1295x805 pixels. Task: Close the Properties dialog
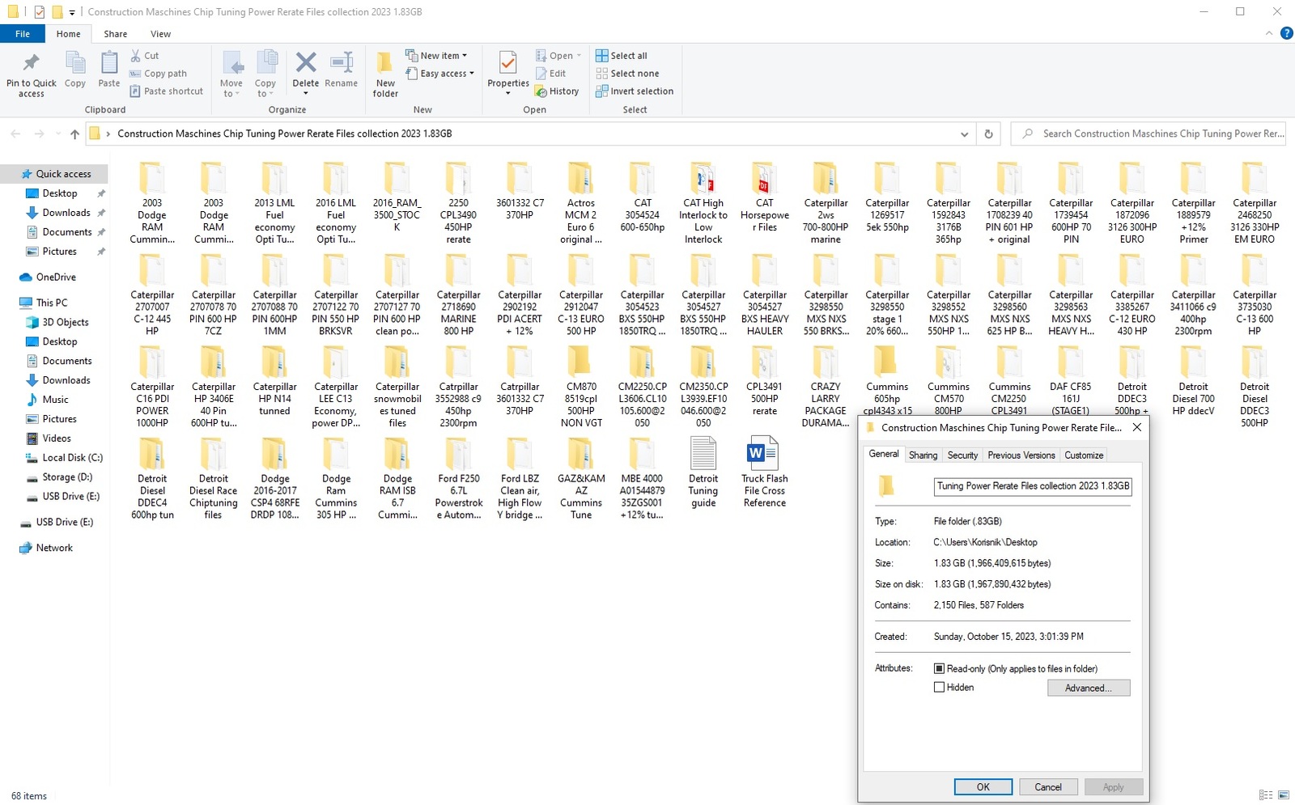pyautogui.click(x=1136, y=427)
